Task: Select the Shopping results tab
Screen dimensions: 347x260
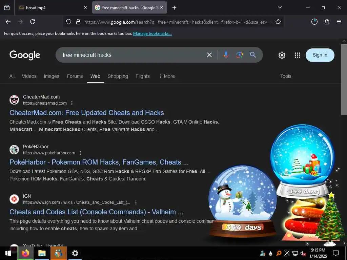Action: pos(118,76)
